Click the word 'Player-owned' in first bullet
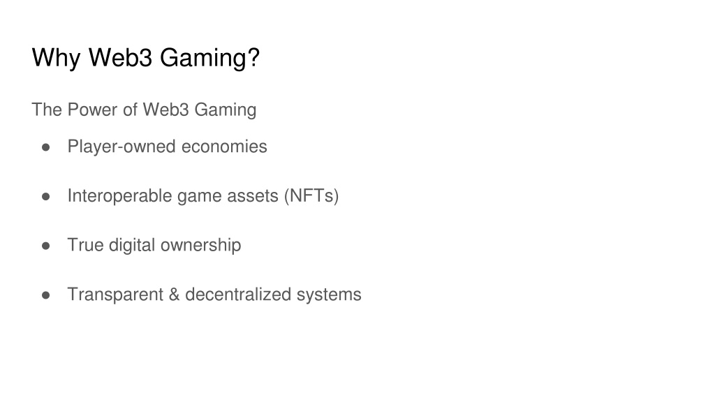Image resolution: width=715 pixels, height=402 pixels. tap(121, 147)
